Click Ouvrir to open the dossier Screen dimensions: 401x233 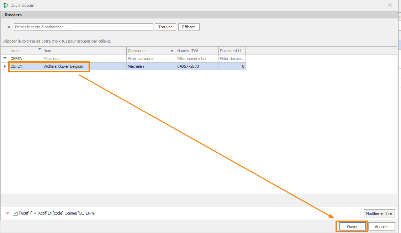coord(352,227)
